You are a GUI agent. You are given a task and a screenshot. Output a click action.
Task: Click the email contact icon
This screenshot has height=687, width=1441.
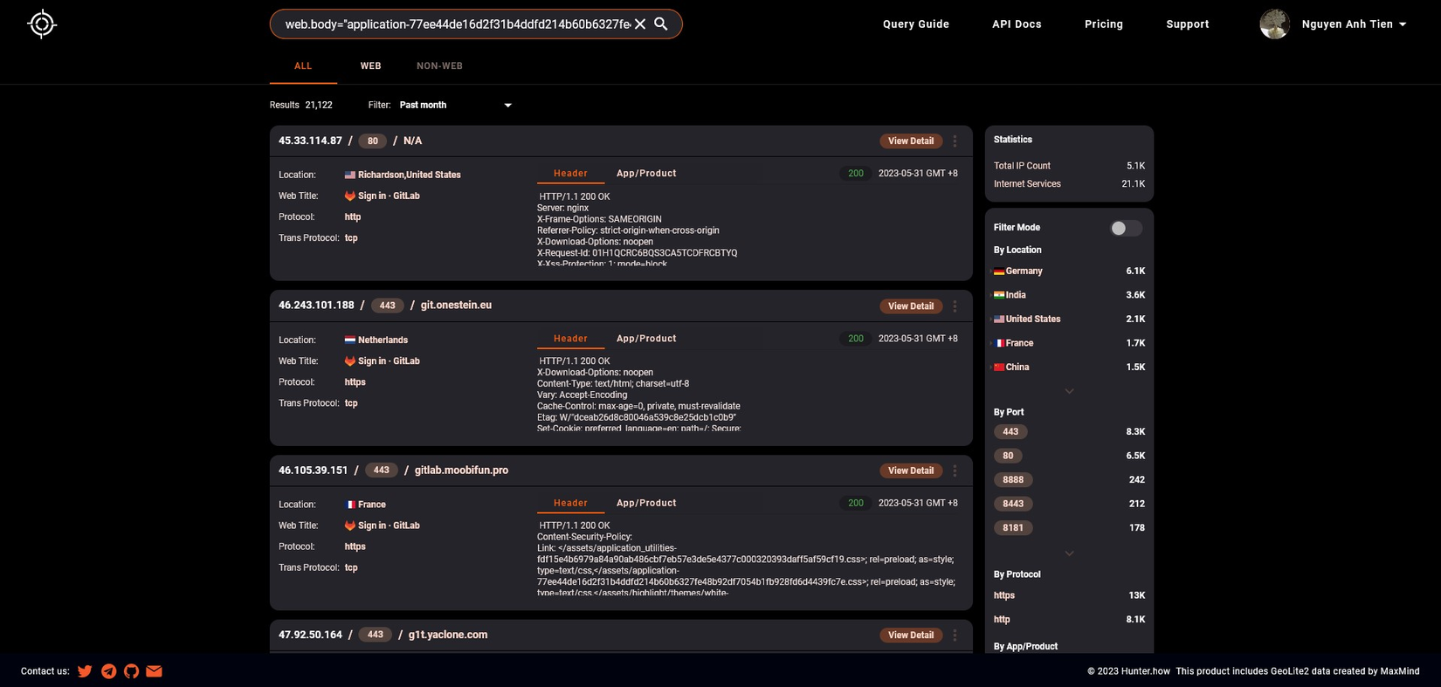pos(154,671)
